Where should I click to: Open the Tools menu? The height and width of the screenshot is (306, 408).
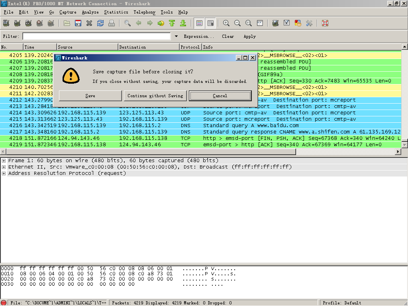167,12
